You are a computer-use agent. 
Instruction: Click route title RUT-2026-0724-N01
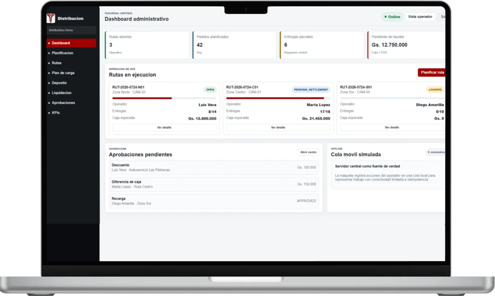[x=128, y=87]
